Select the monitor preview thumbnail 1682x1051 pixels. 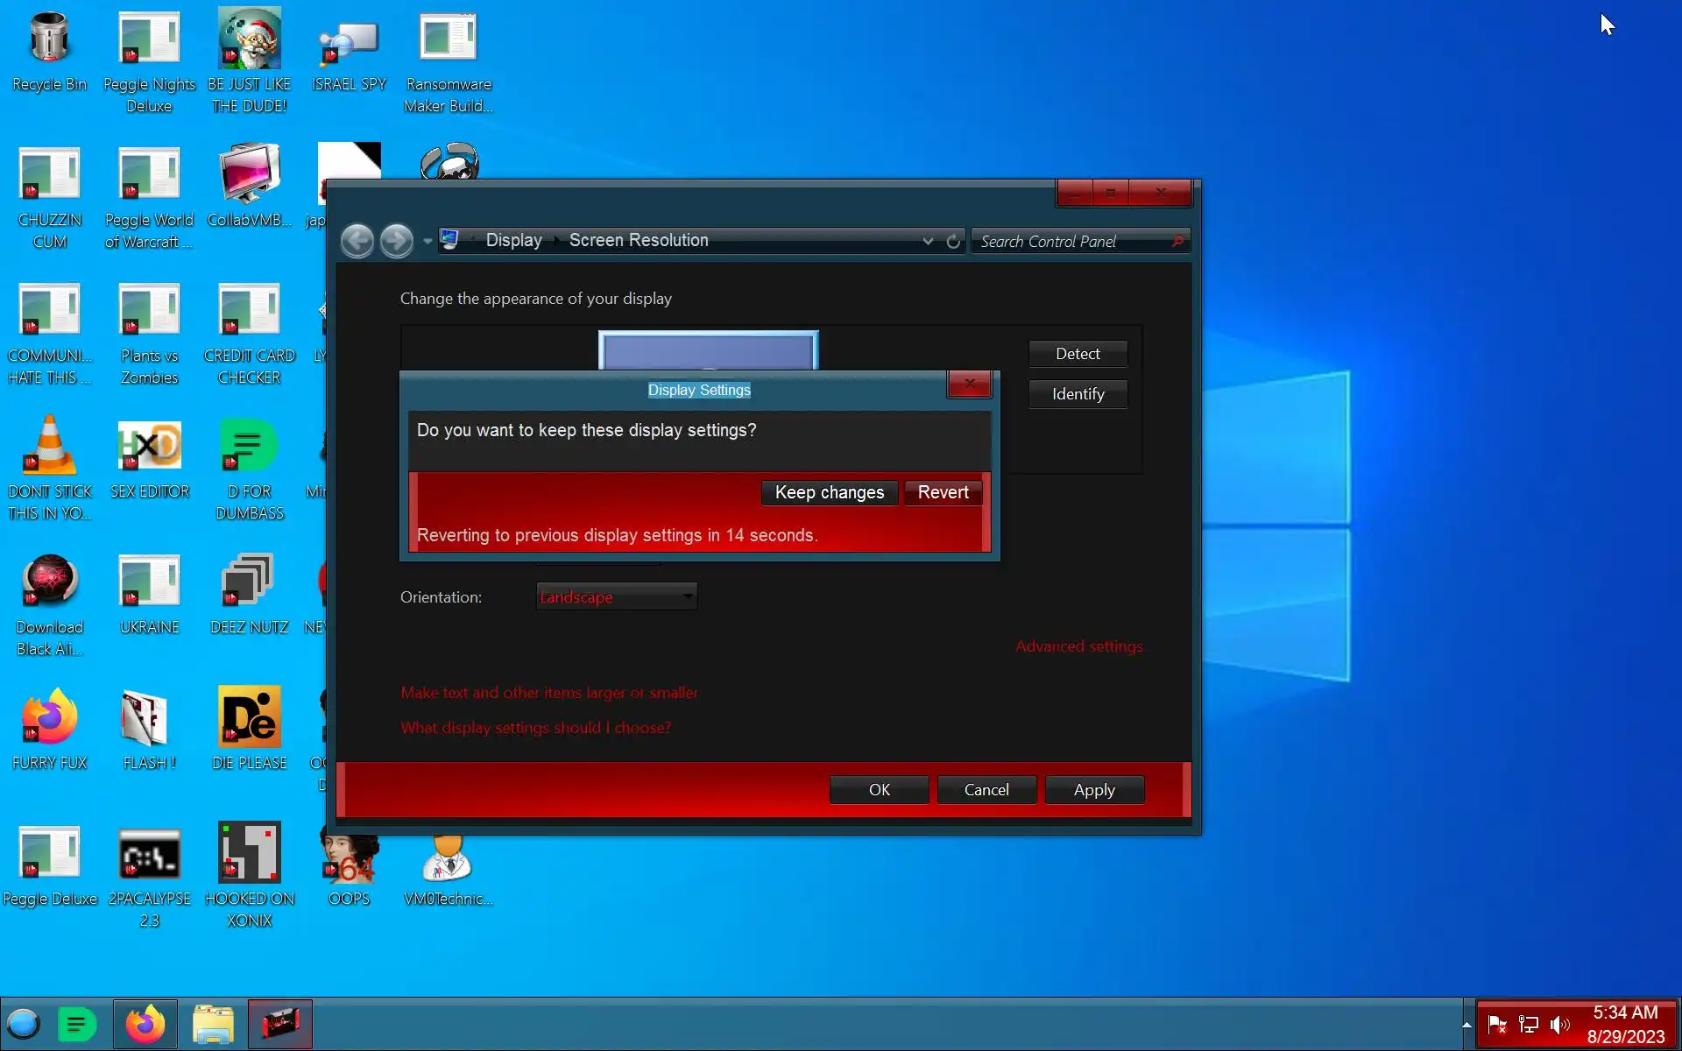tap(708, 350)
